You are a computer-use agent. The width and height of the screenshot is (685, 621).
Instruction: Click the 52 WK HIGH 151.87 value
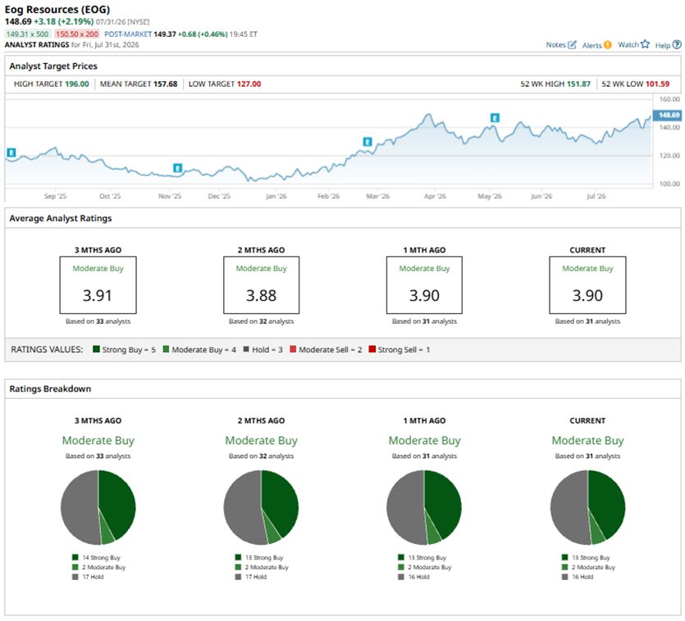point(578,84)
